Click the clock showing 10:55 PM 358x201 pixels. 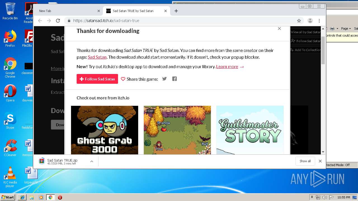344,197
